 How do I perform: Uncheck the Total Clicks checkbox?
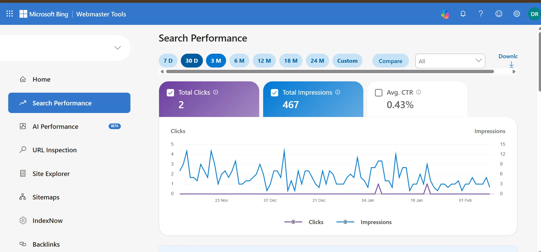(170, 93)
